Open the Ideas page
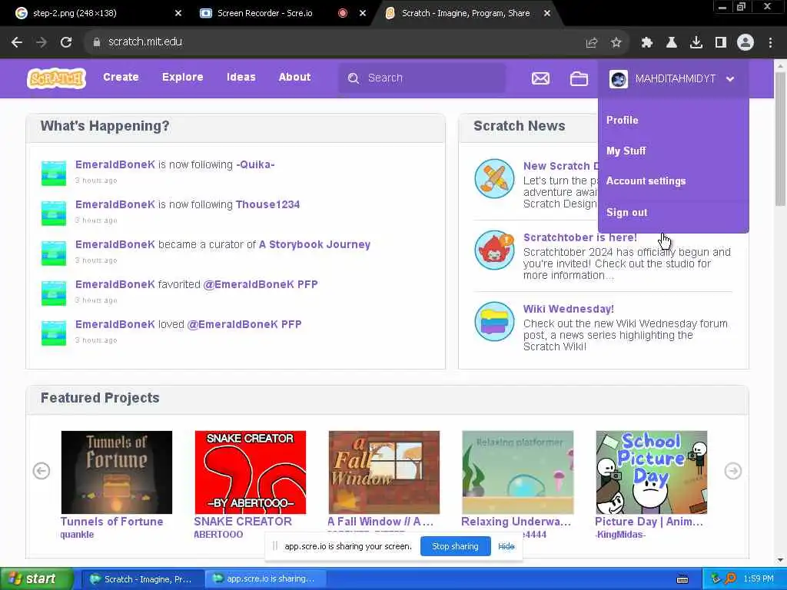This screenshot has height=590, width=787. [241, 77]
